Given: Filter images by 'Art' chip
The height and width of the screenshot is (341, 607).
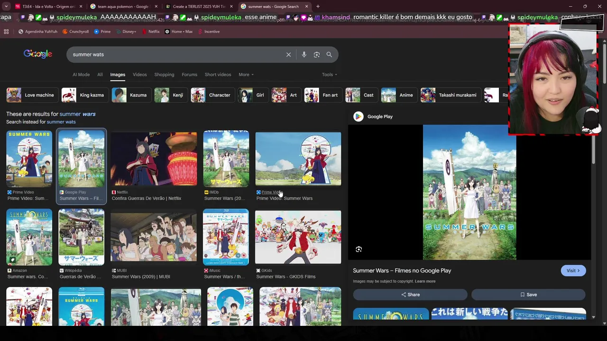Looking at the screenshot, I should (285, 95).
